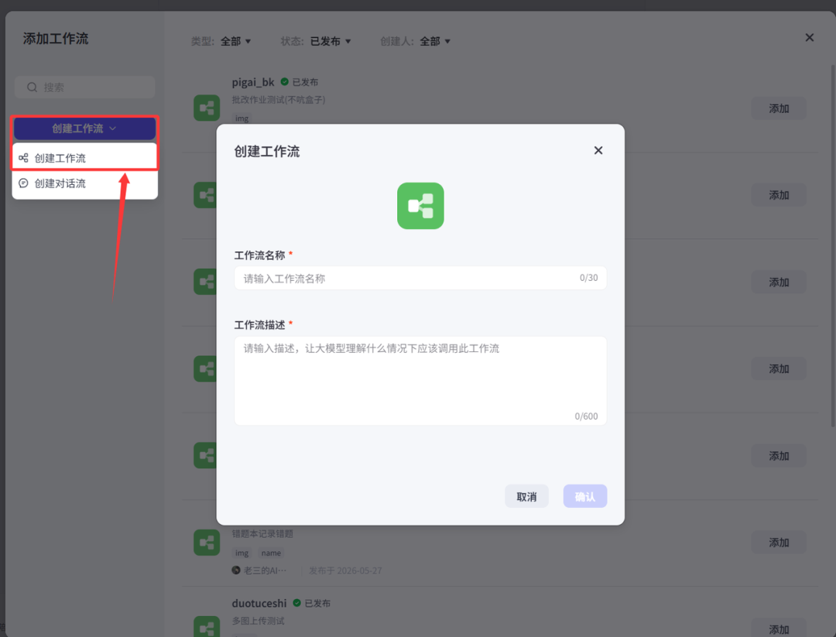Viewport: 836px width, 637px height.
Task: Click the pigai_bk workflow icon
Action: [207, 108]
